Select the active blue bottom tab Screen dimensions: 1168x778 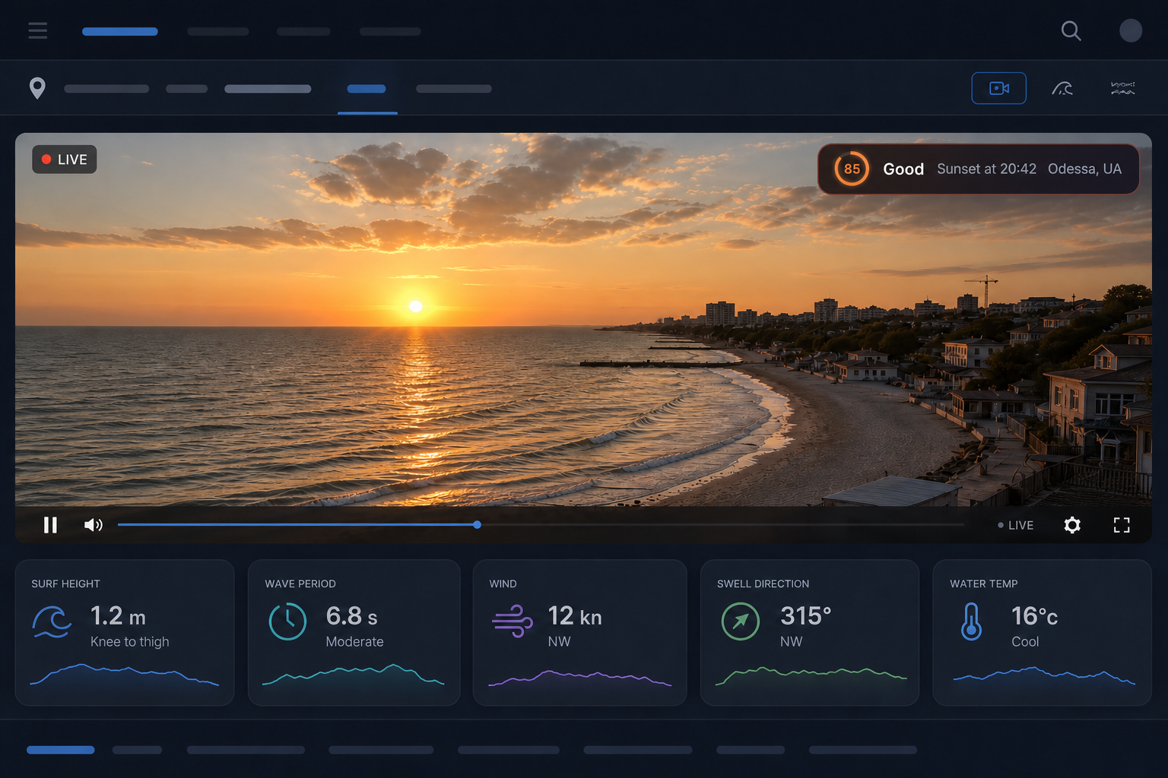(x=61, y=750)
